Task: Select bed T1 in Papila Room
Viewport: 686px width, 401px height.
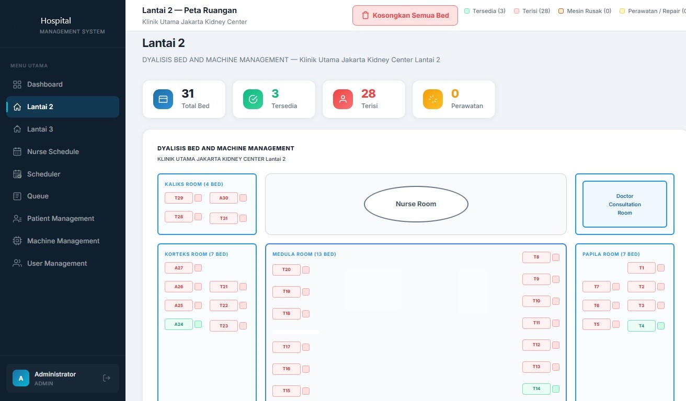Action: pyautogui.click(x=642, y=268)
